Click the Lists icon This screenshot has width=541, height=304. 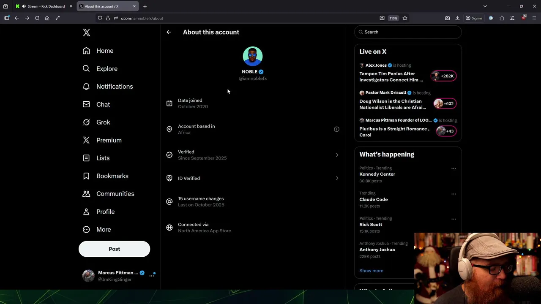click(x=86, y=158)
